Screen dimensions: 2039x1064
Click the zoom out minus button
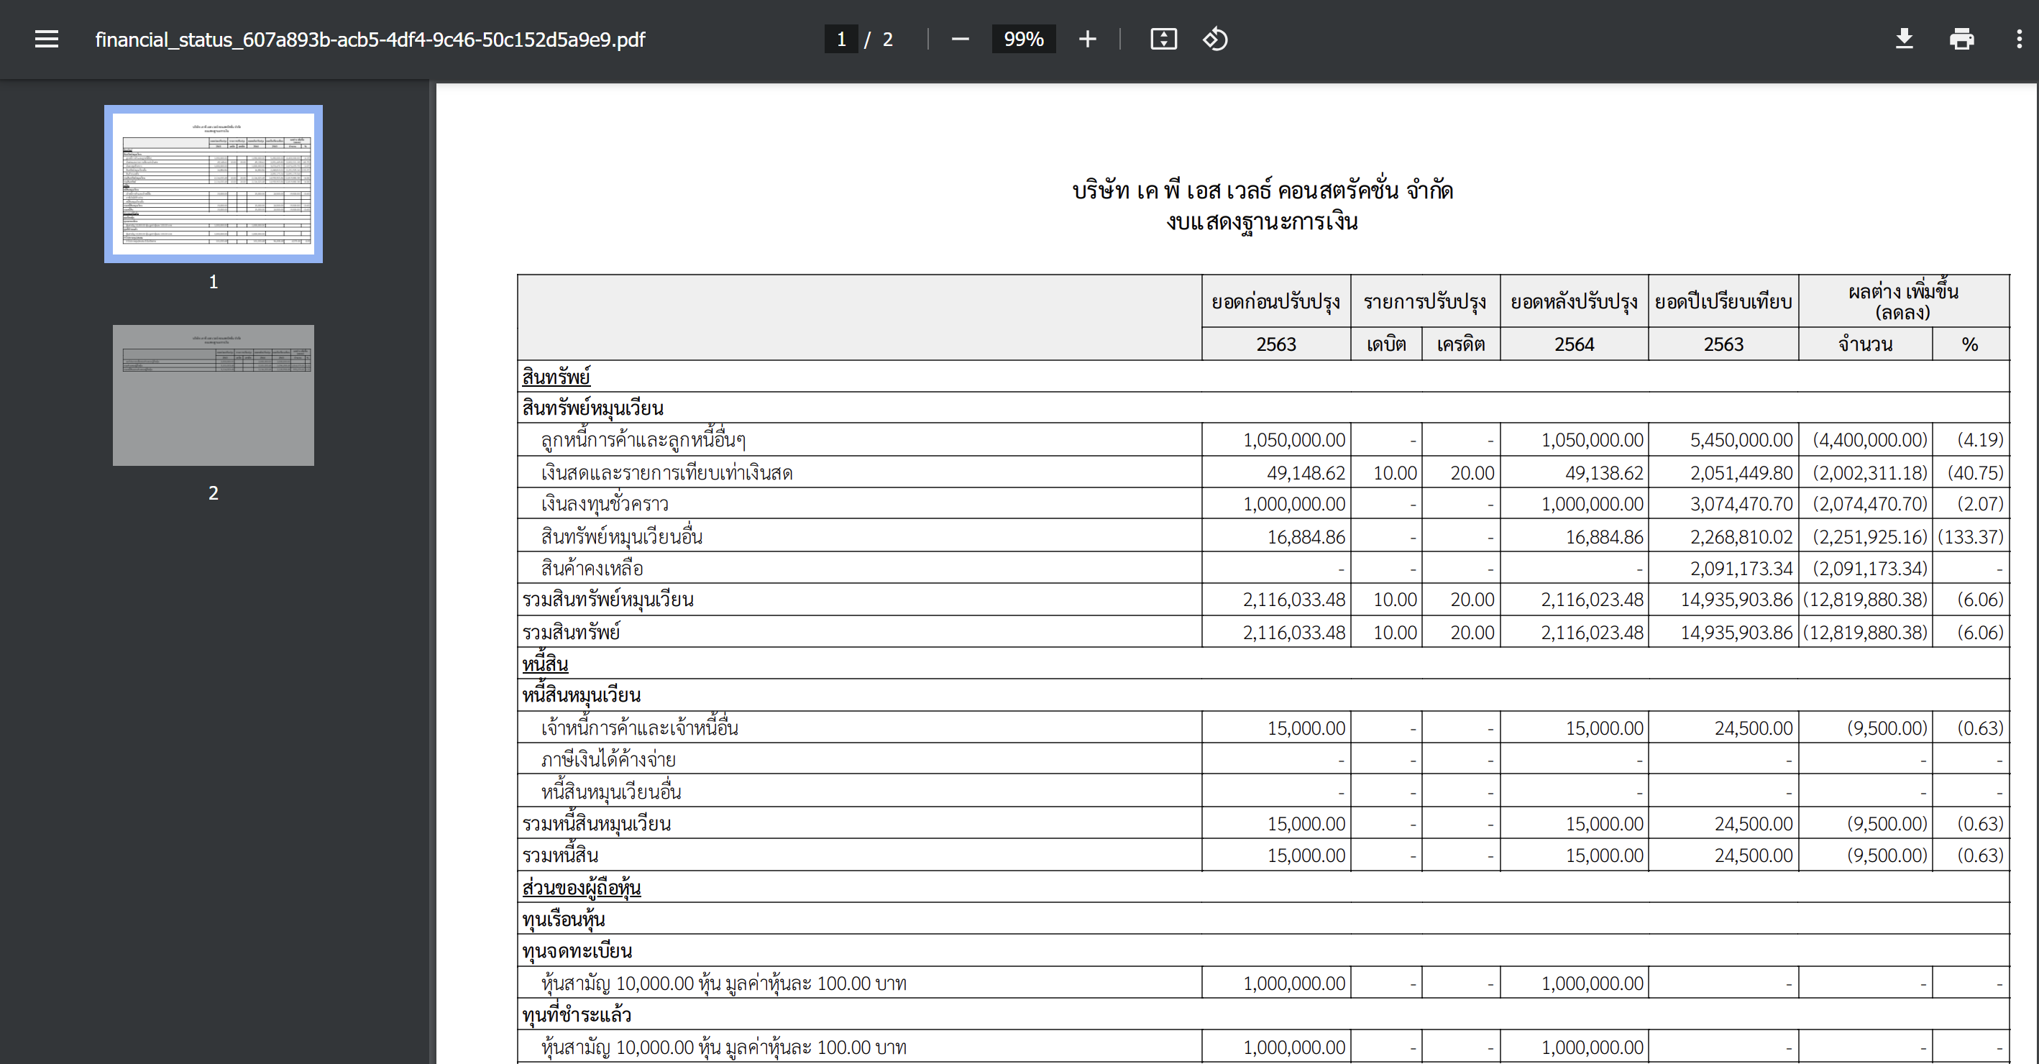pos(959,39)
